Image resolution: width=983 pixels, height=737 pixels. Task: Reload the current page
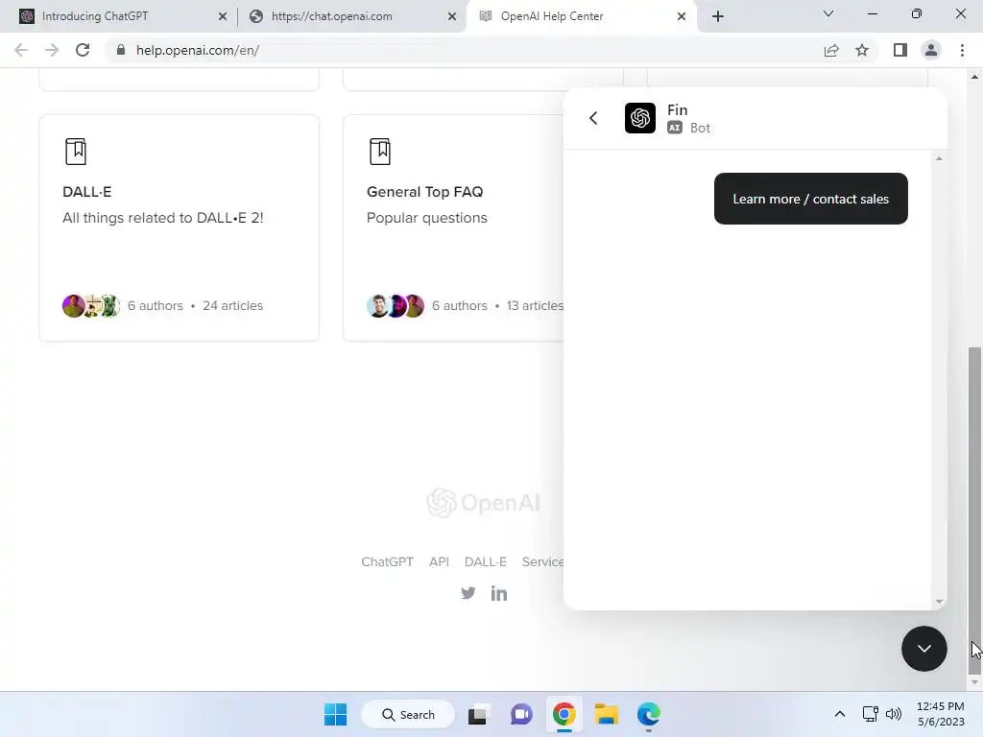[x=83, y=50]
